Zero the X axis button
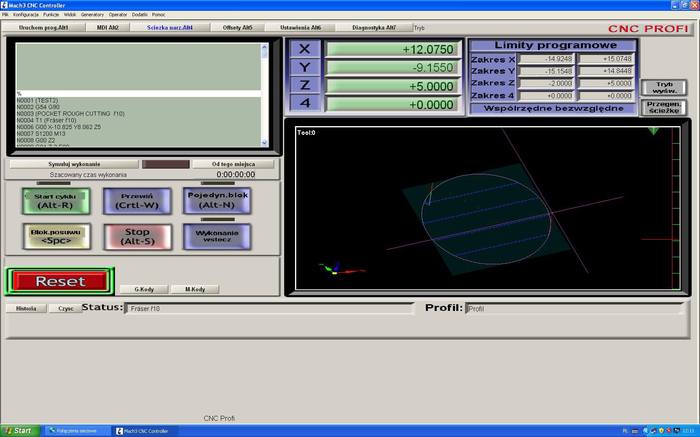700x437 pixels. pos(305,49)
